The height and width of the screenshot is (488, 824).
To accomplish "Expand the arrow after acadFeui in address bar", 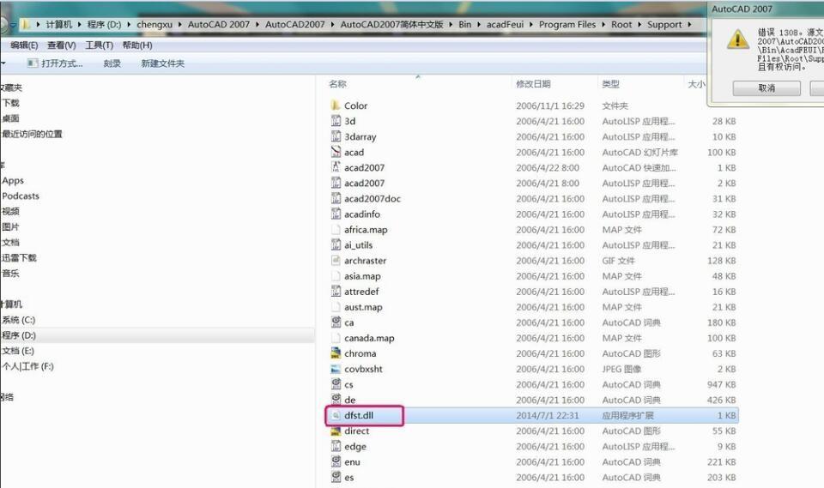I will 530,24.
